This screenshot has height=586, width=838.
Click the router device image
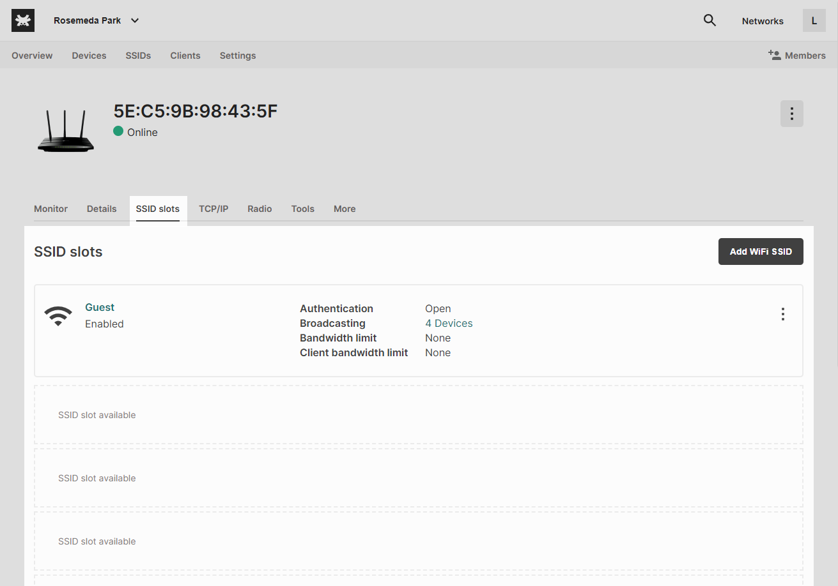coord(66,131)
